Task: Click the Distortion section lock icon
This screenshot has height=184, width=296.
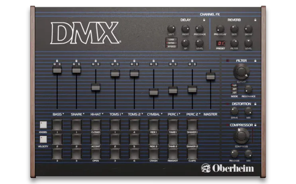Action: click(x=255, y=104)
